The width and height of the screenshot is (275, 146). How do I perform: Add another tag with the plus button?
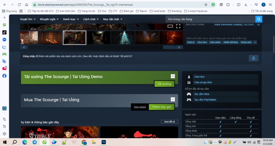tap(255, 42)
